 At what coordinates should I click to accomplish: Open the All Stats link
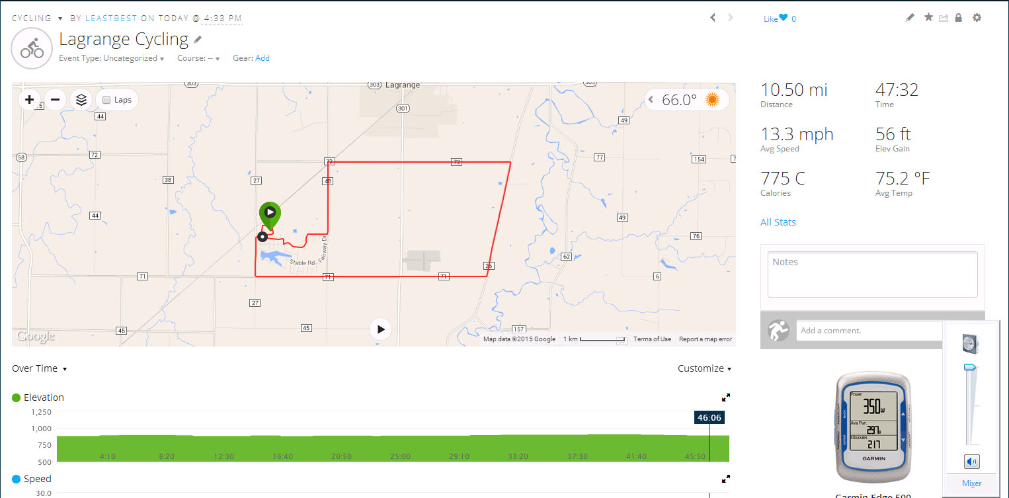778,222
